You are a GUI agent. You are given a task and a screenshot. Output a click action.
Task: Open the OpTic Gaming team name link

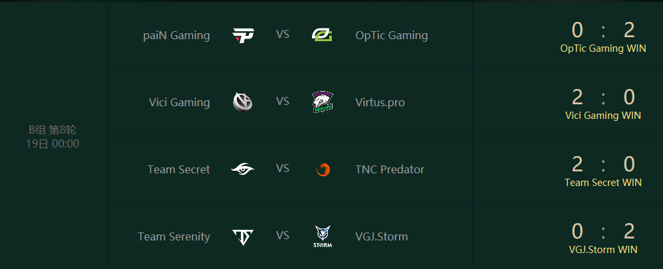(392, 35)
